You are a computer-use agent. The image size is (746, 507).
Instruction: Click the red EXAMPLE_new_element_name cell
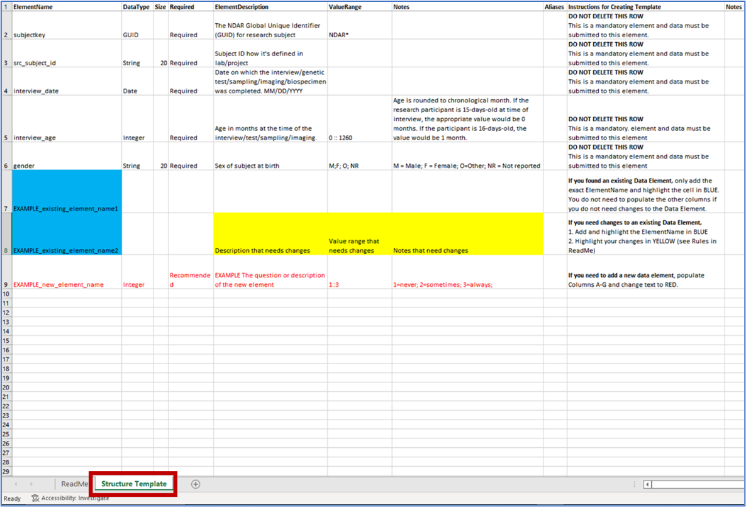pos(66,272)
